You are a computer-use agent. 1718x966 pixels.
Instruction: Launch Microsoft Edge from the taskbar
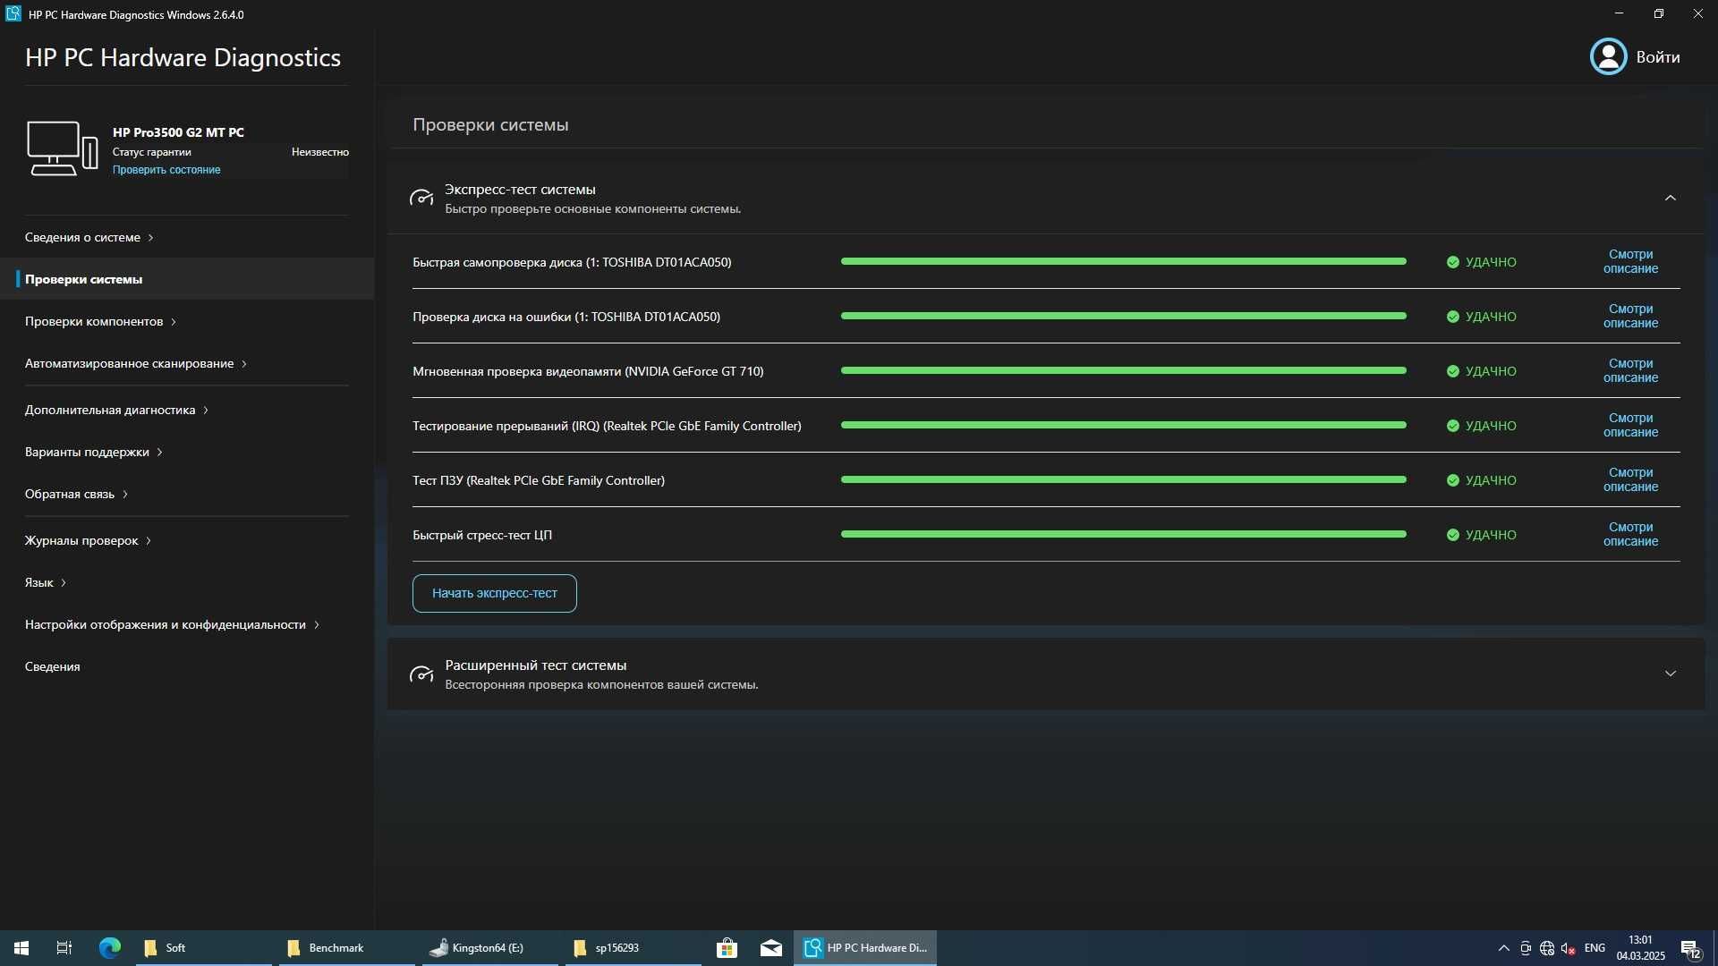(110, 948)
